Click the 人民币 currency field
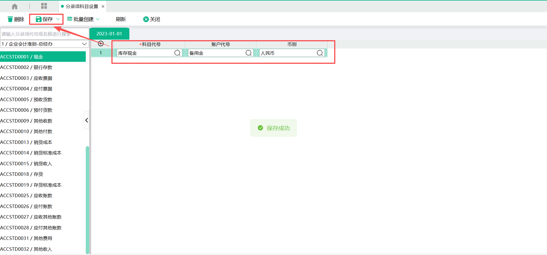Viewport: 547px width, 255px height. [292, 53]
